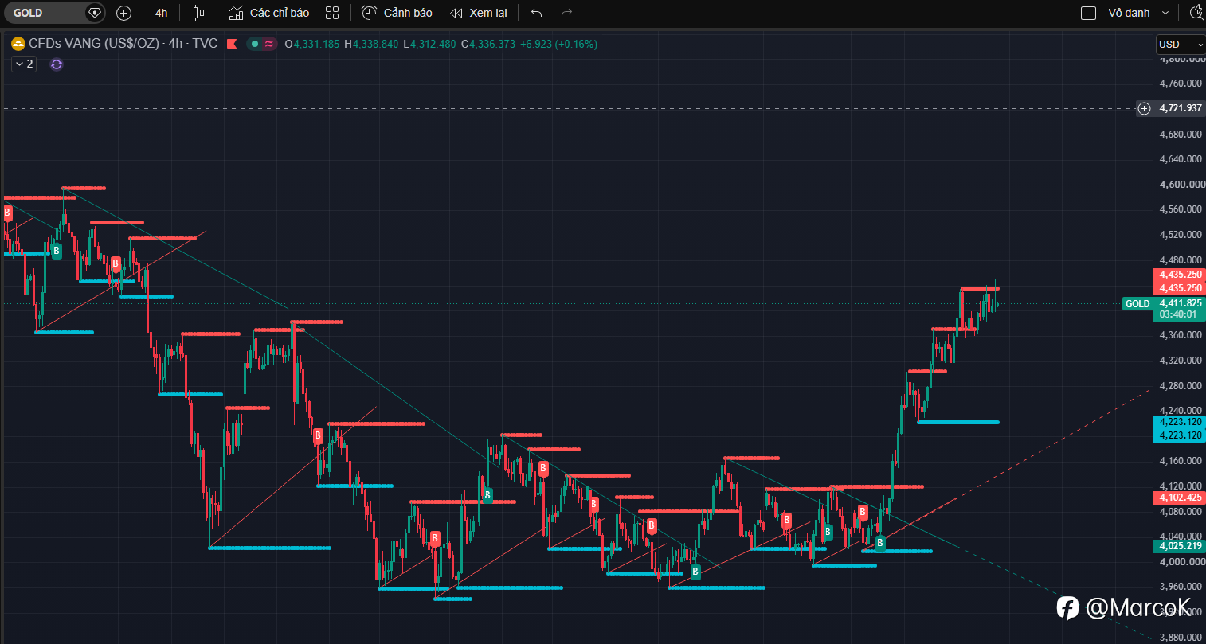Screen dimensions: 1206x644
Task: Open the candlestick chart type selector
Action: (x=198, y=13)
